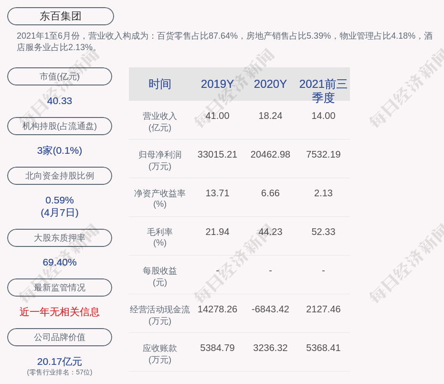
Task: Click the 大股东质押率 label pill
Action: coord(60,238)
